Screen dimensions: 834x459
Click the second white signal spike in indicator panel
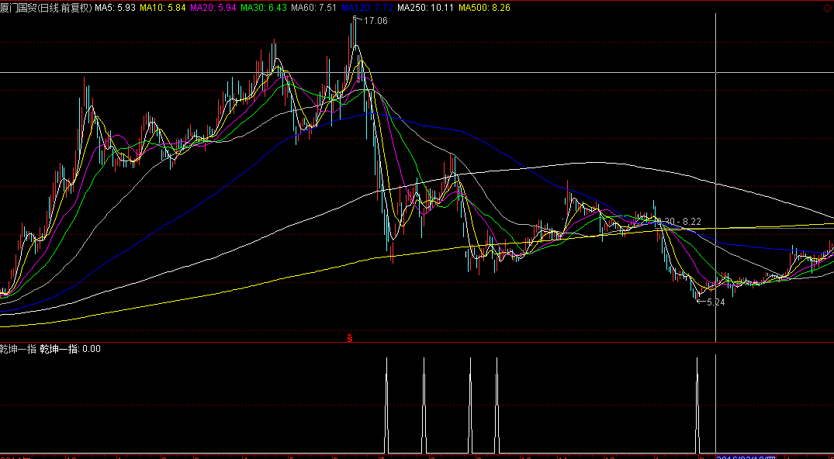tap(424, 403)
